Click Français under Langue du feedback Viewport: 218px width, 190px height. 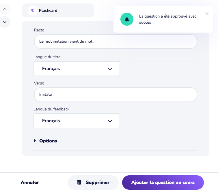click(51, 121)
